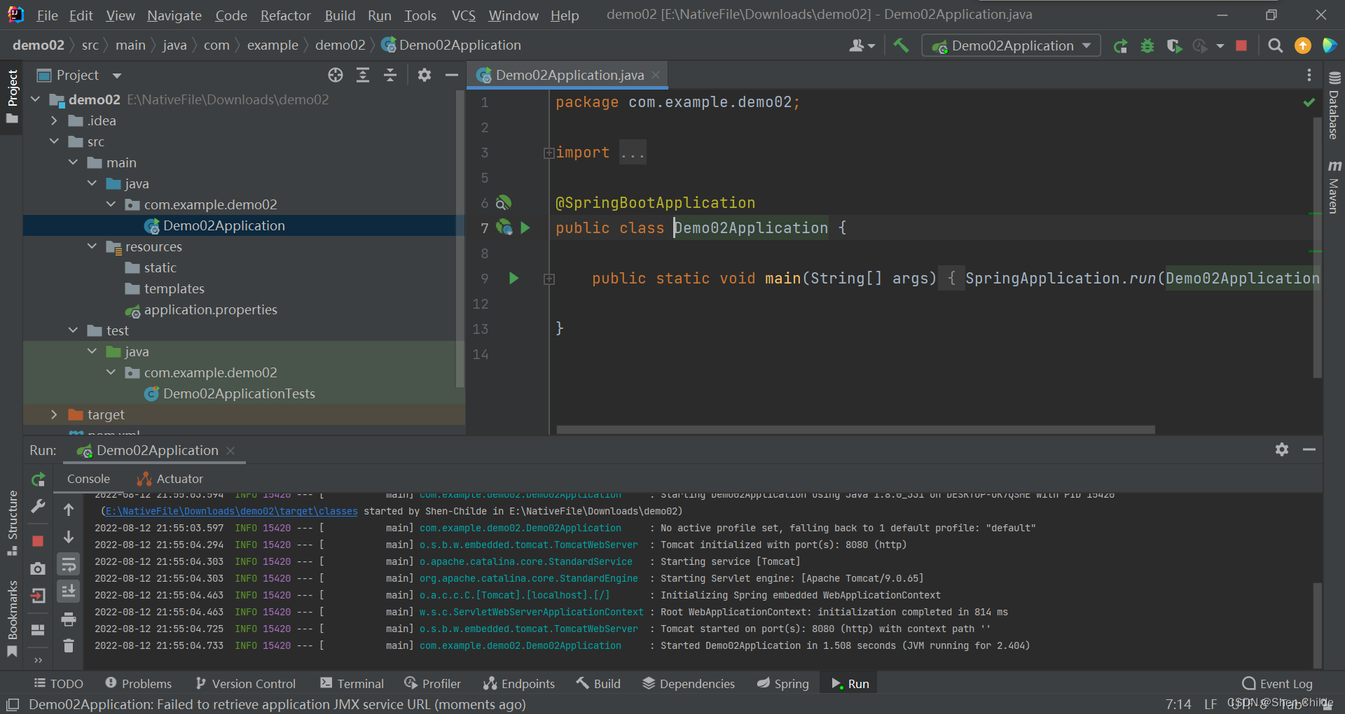Open Database side tool window

[x=1334, y=106]
